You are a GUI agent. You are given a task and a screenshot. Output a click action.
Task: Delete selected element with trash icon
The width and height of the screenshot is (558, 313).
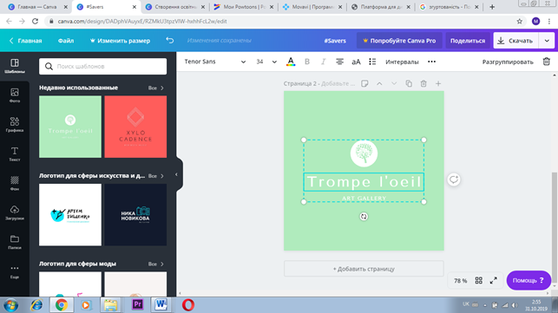coord(546,62)
